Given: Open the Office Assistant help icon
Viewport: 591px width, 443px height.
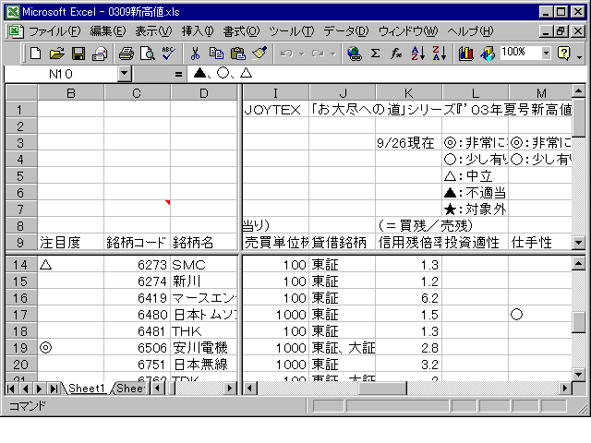Looking at the screenshot, I should click(x=564, y=54).
